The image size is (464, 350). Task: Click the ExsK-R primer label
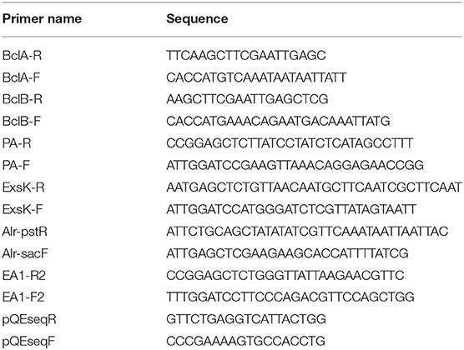23,187
